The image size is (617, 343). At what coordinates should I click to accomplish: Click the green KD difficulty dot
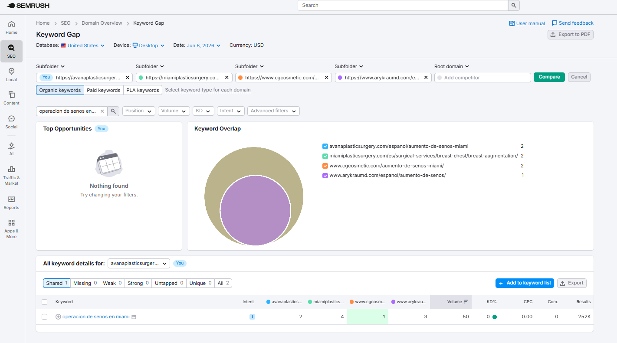click(x=495, y=317)
